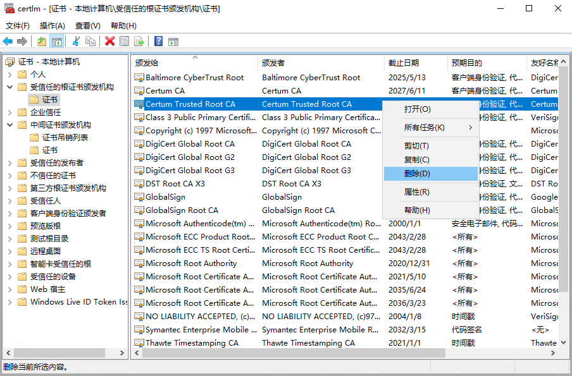Expand the 企业信任 tree node
The height and width of the screenshot is (376, 572).
tap(10, 112)
